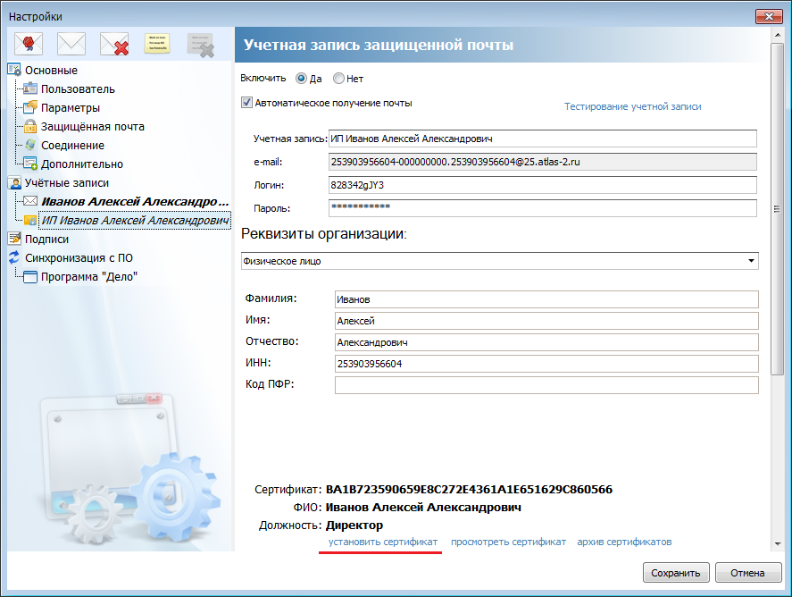Viewport: 792px width, 597px height.
Task: Select Синхронизация с ПО blue arrows icon
Action: click(x=14, y=257)
